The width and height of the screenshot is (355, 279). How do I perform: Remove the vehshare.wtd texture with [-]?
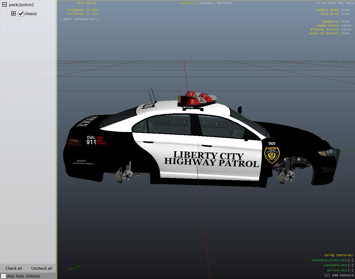pos(351,265)
